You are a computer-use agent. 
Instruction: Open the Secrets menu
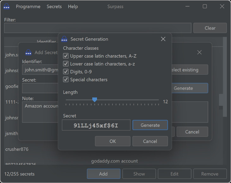click(54, 6)
